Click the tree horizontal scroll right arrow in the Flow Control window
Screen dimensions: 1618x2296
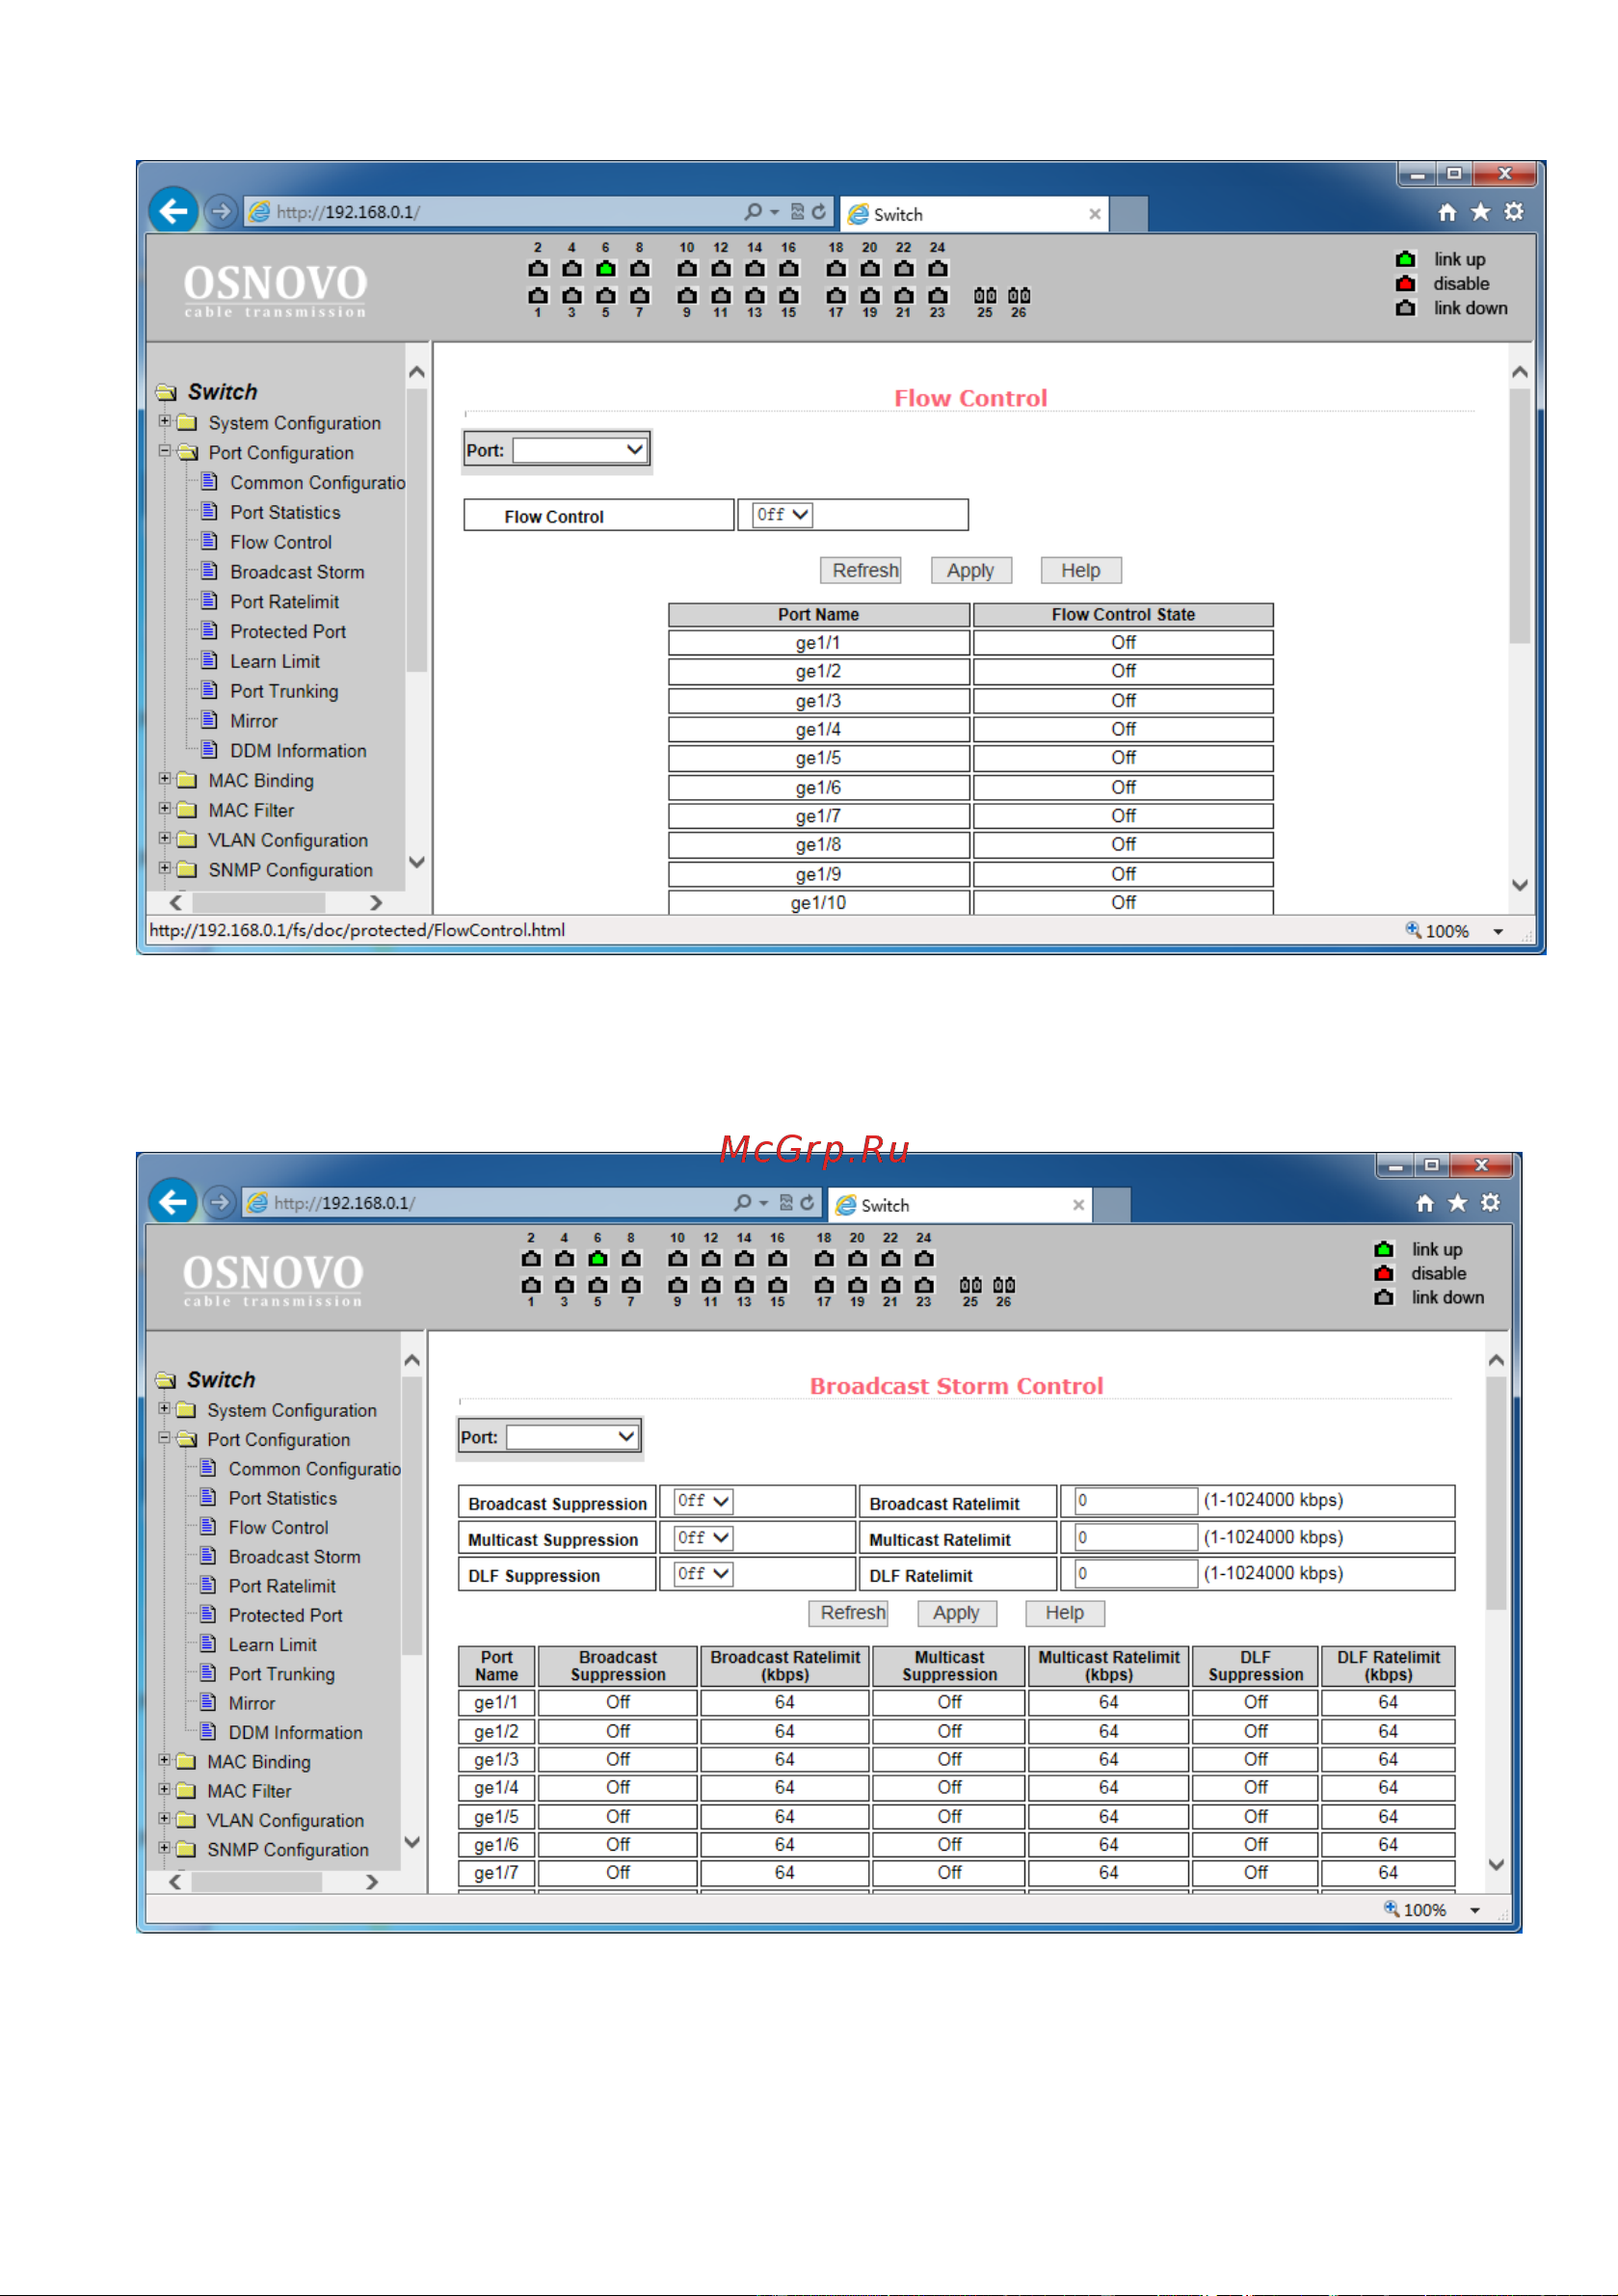click(375, 902)
